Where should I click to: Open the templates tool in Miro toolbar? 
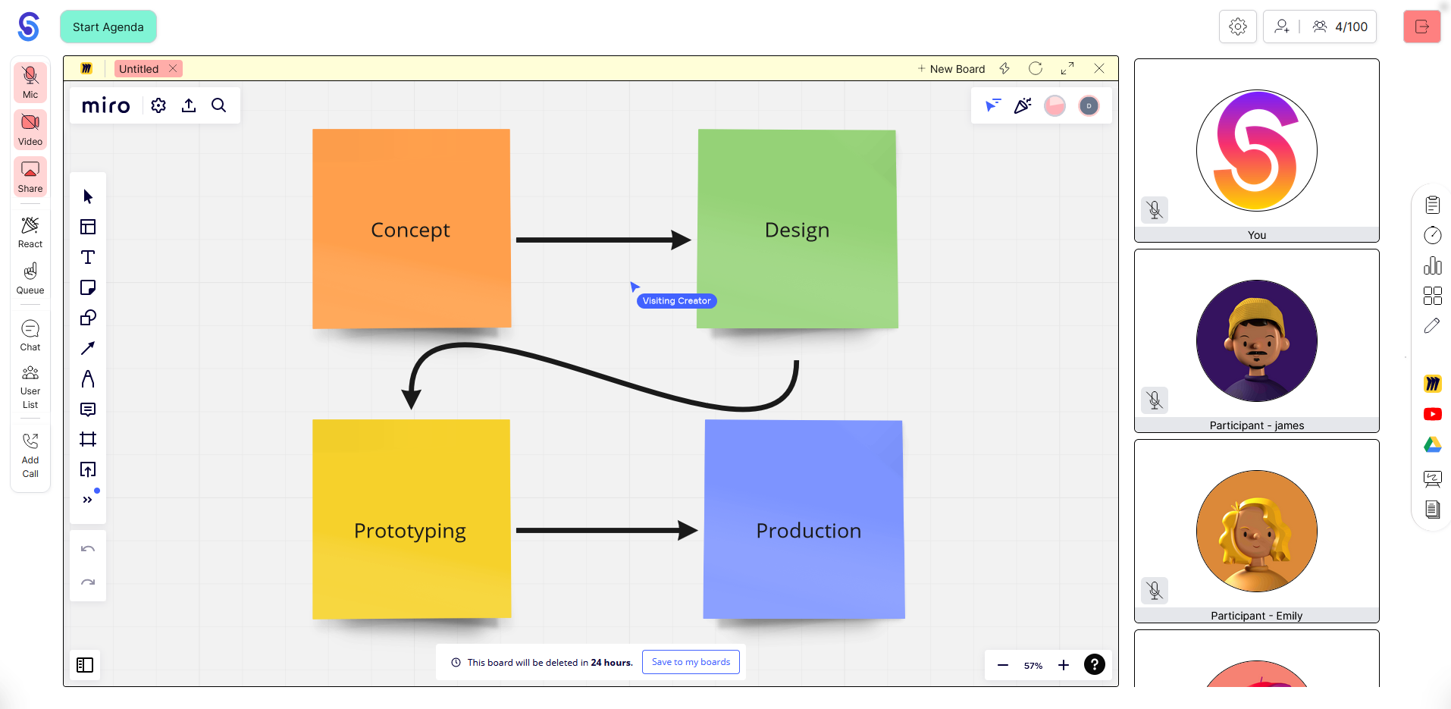pos(88,227)
